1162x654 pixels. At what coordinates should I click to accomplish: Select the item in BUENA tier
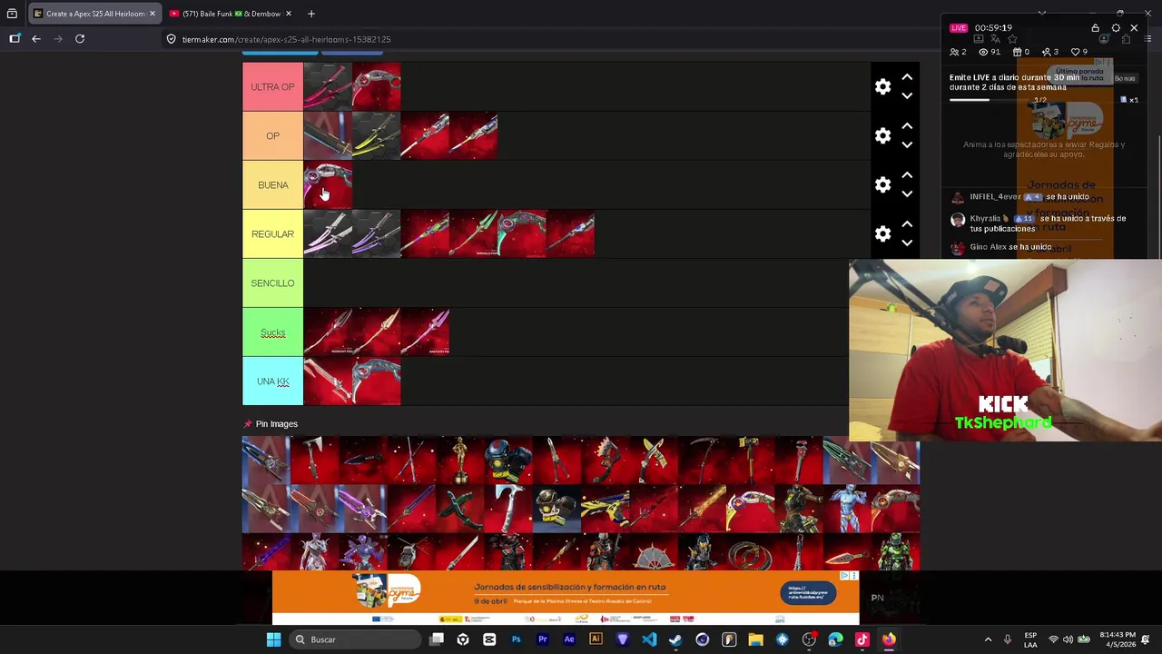pyautogui.click(x=328, y=184)
